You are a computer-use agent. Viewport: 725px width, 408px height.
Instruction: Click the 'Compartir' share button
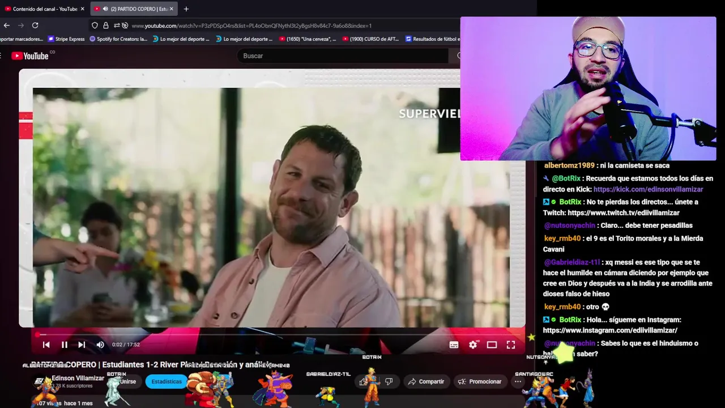click(x=426, y=381)
